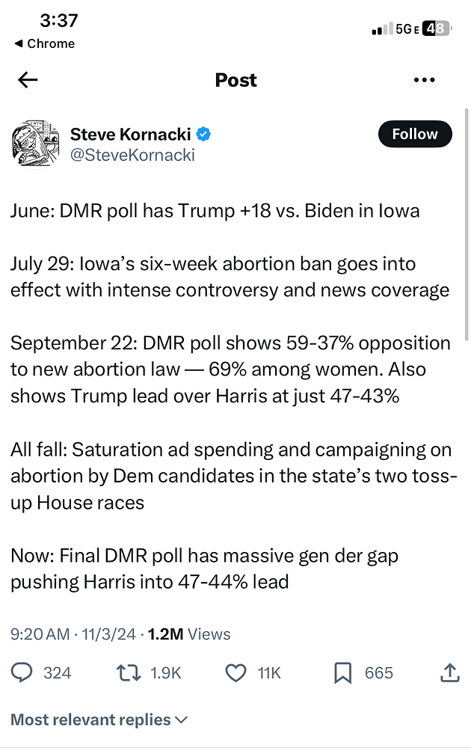Follow Steve Kornacki
This screenshot has height=748, width=471.
pyautogui.click(x=415, y=134)
